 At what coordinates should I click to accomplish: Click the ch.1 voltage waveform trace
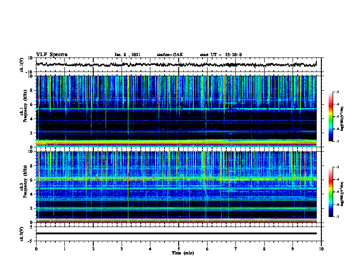[x=176, y=65]
